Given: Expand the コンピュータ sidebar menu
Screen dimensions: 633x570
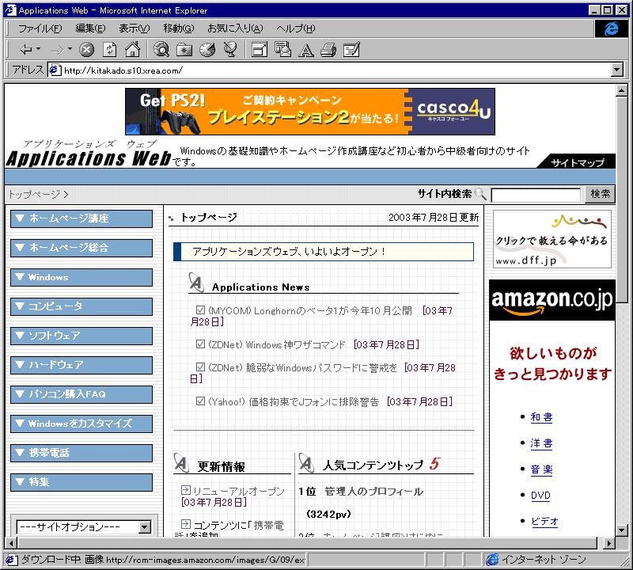Looking at the screenshot, I should point(81,306).
